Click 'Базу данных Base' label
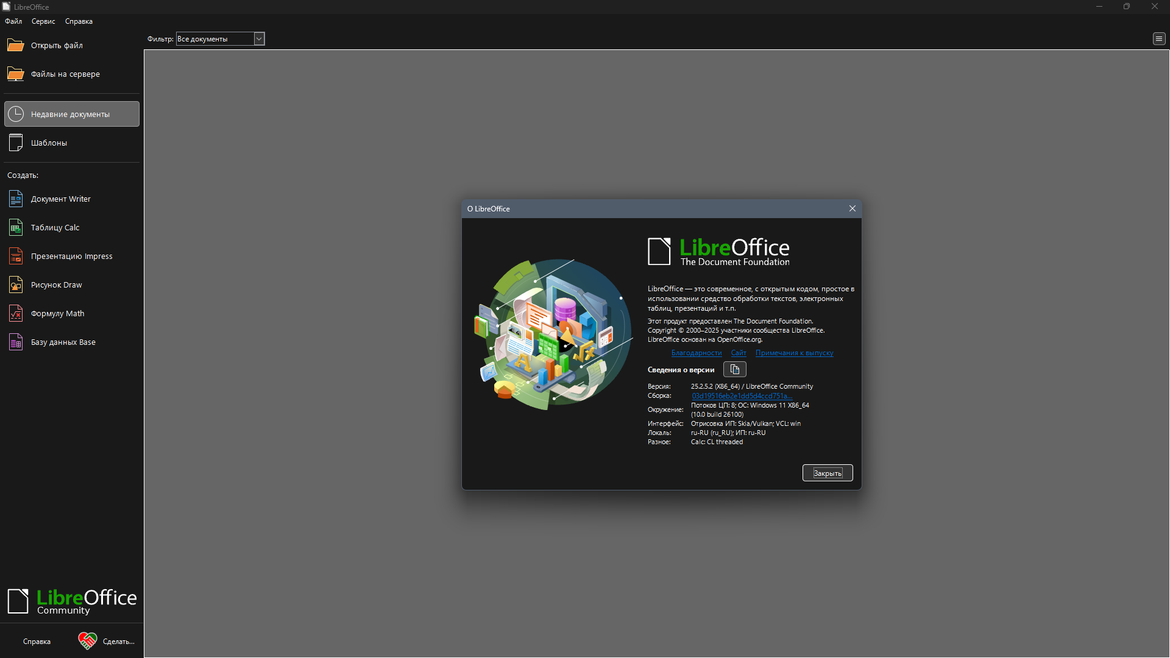The width and height of the screenshot is (1170, 658). [x=63, y=342]
